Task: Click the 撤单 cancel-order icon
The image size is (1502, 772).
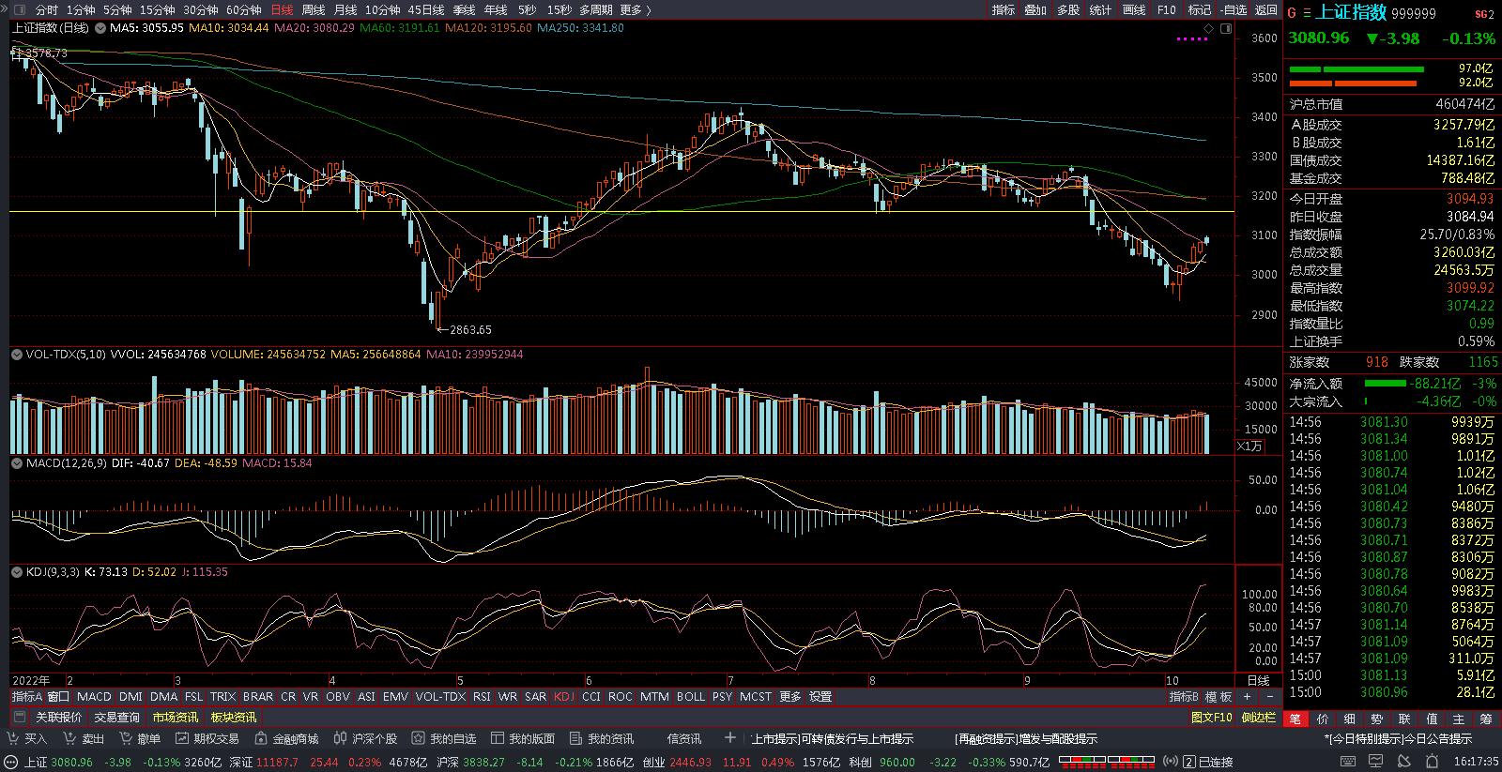Action: (x=127, y=739)
